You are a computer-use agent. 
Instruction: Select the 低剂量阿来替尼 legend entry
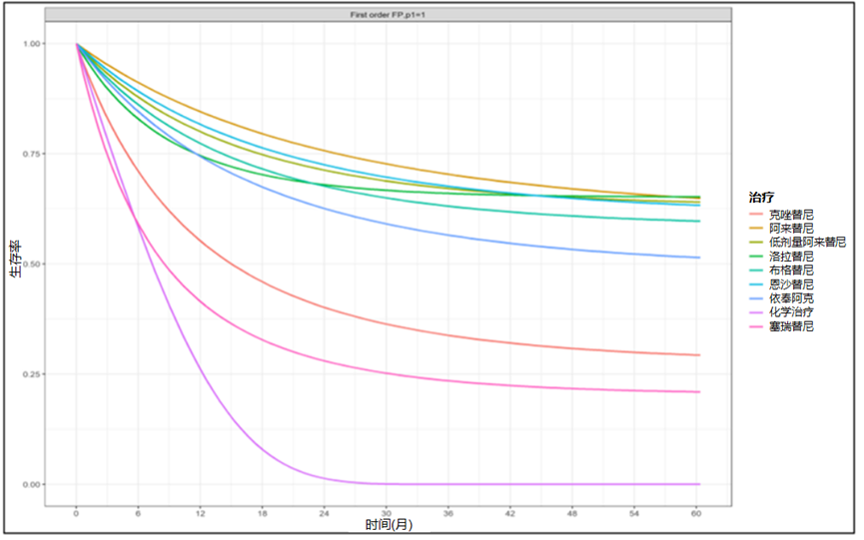click(x=806, y=243)
